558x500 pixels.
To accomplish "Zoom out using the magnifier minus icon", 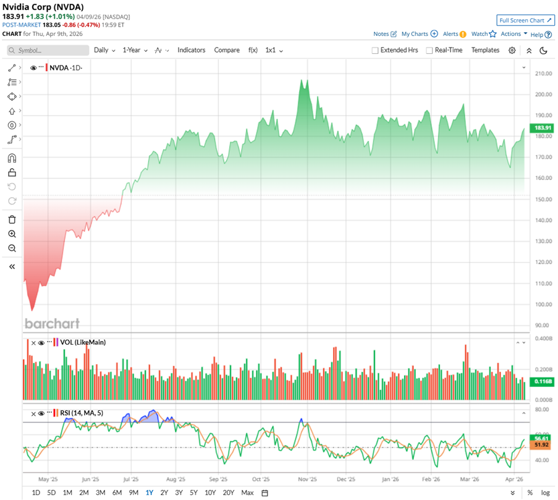I will click(x=12, y=248).
